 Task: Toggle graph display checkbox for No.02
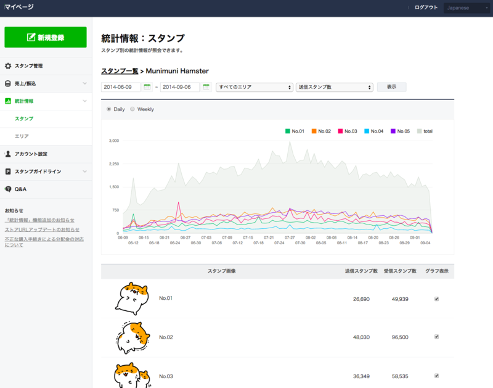tap(436, 337)
